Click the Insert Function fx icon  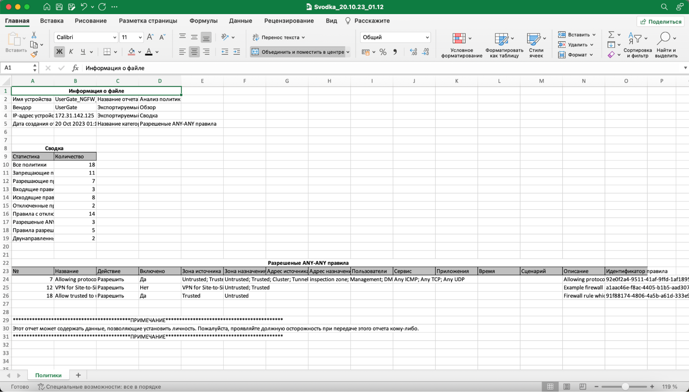point(75,68)
